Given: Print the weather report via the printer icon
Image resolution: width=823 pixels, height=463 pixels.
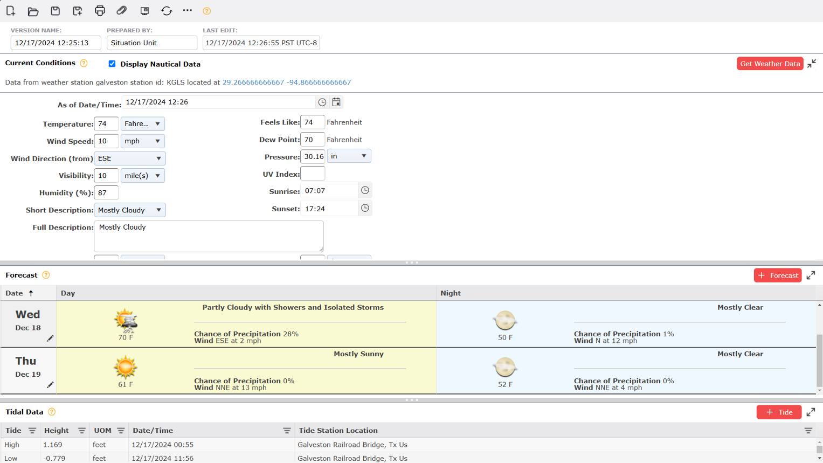Looking at the screenshot, I should pyautogui.click(x=100, y=11).
